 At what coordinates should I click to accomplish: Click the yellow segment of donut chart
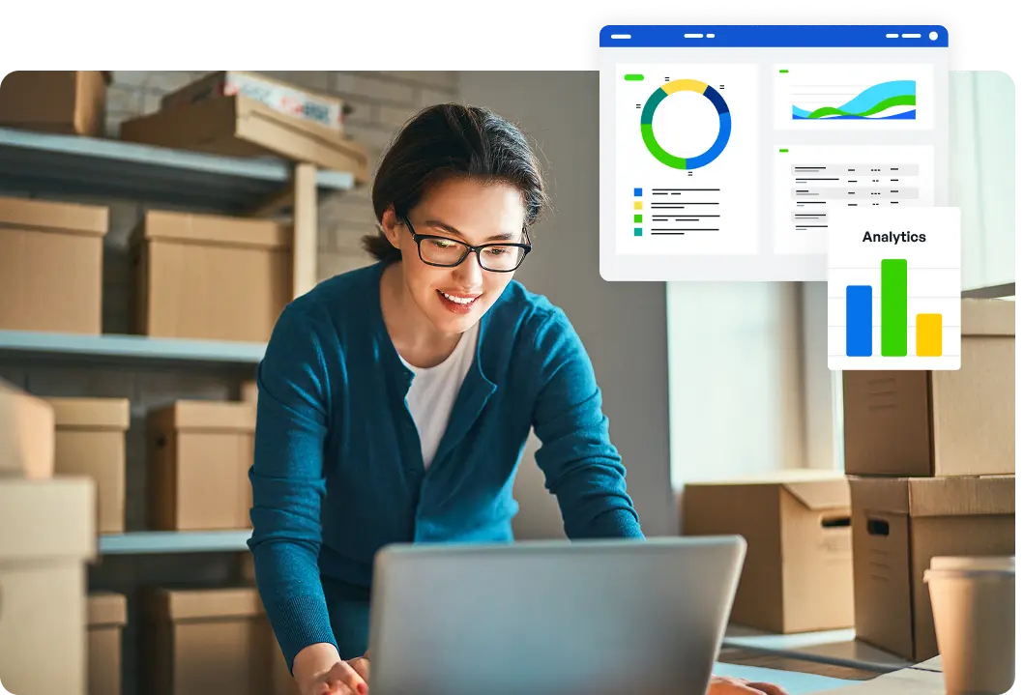pos(685,87)
